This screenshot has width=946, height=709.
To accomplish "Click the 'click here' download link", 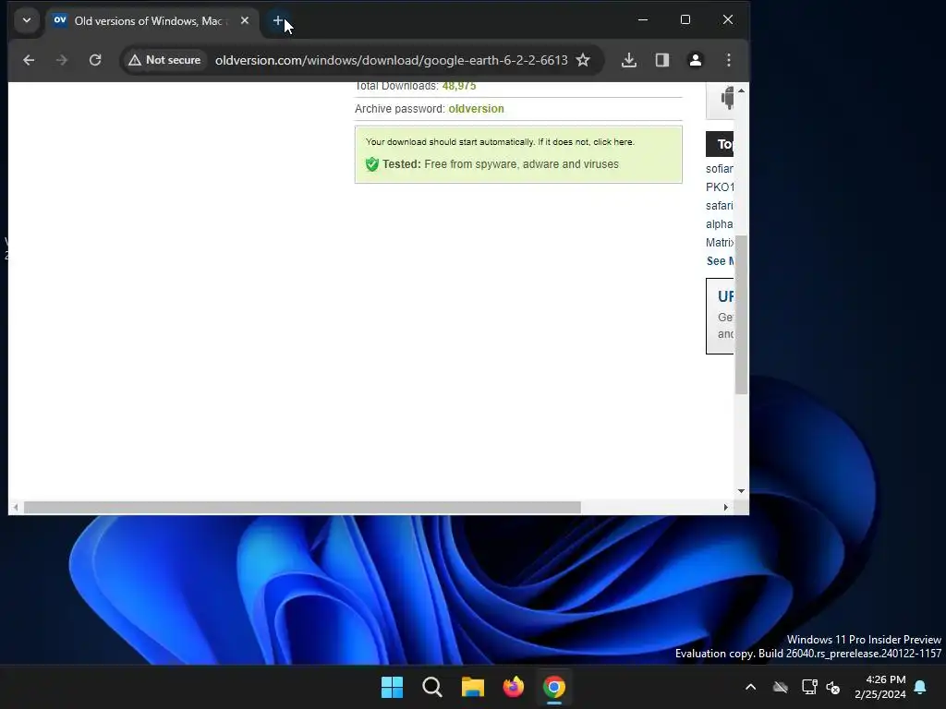I will point(613,141).
